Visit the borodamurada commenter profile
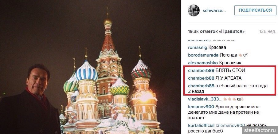This screenshot has width=278, height=134. point(203,55)
